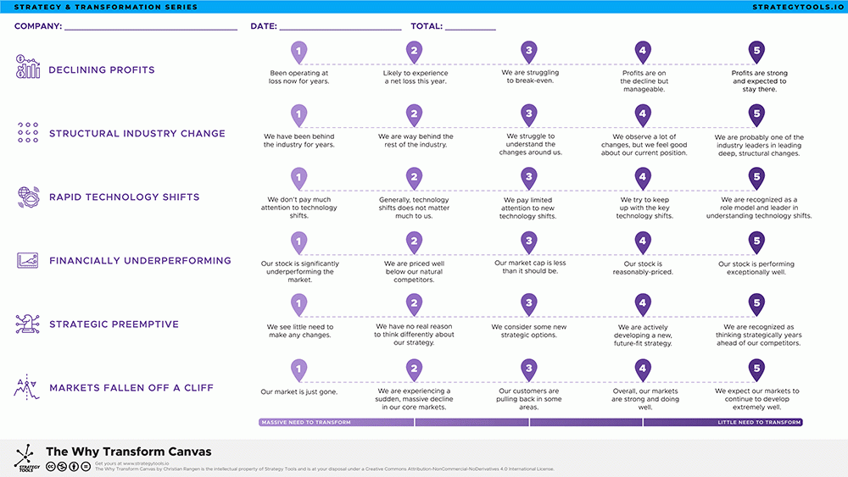The width and height of the screenshot is (848, 477).
Task: Click the Markets Fallen Off a Cliff icon
Action: tap(26, 387)
